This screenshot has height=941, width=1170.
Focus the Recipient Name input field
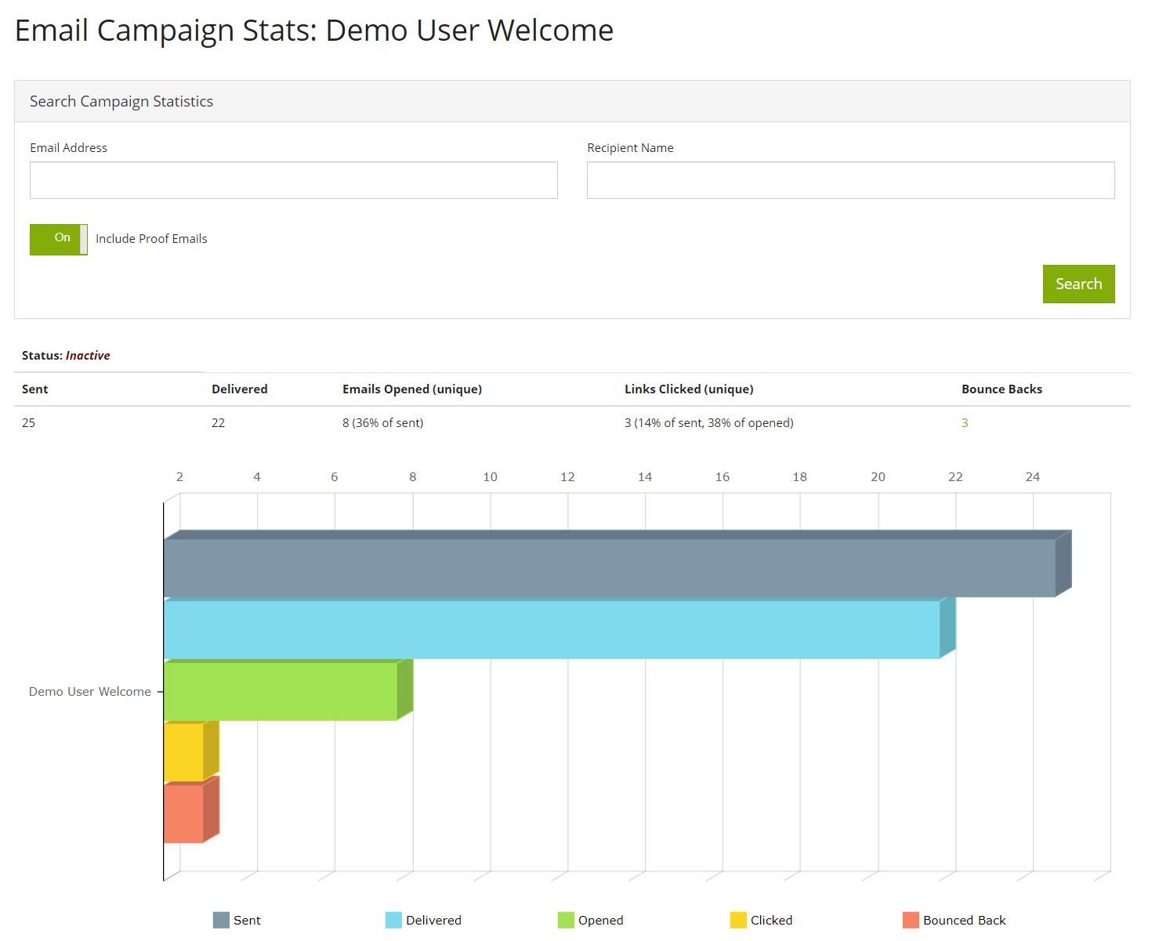pos(851,180)
